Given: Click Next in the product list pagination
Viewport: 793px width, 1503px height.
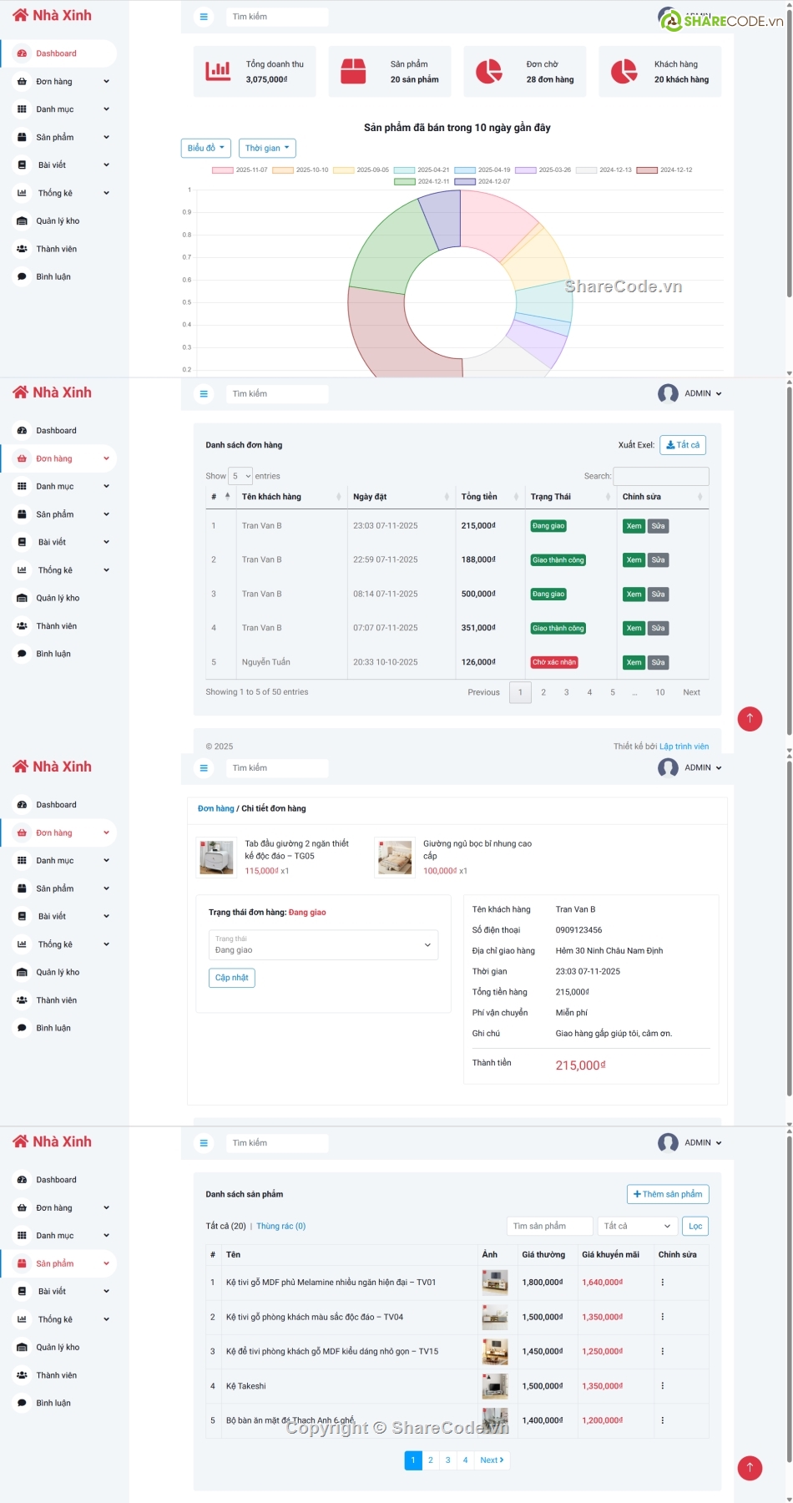Looking at the screenshot, I should tap(492, 1460).
